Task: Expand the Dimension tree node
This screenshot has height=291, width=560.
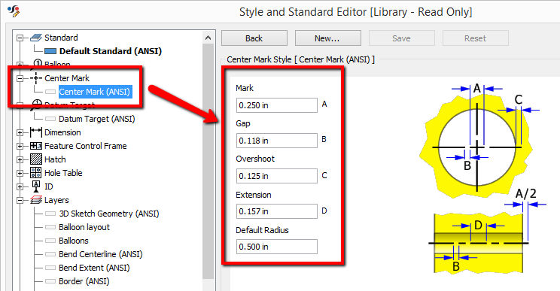Action: (20, 132)
